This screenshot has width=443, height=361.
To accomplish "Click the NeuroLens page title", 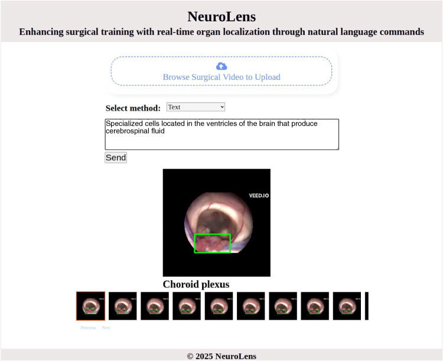I will pos(221,17).
